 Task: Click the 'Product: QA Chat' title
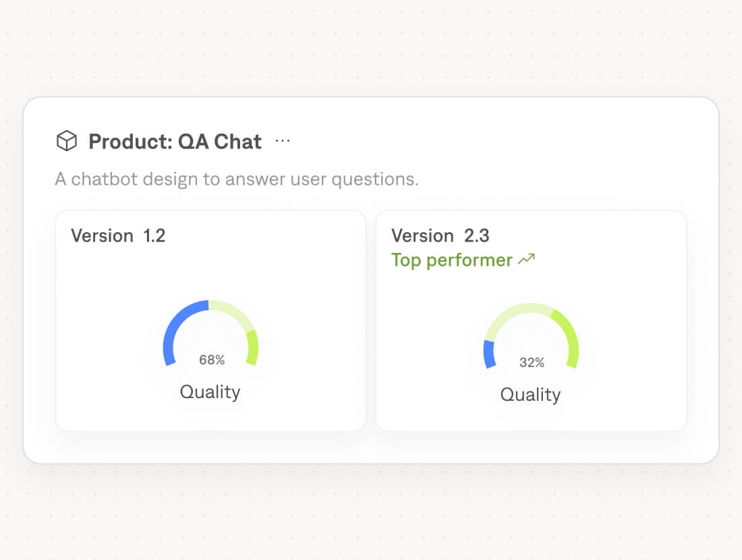(175, 142)
